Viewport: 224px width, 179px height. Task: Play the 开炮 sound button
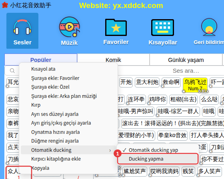[x=126, y=82]
